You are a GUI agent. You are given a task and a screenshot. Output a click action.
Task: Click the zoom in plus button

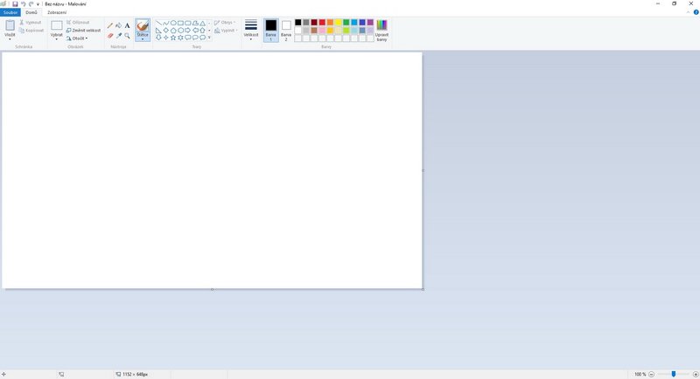point(695,374)
